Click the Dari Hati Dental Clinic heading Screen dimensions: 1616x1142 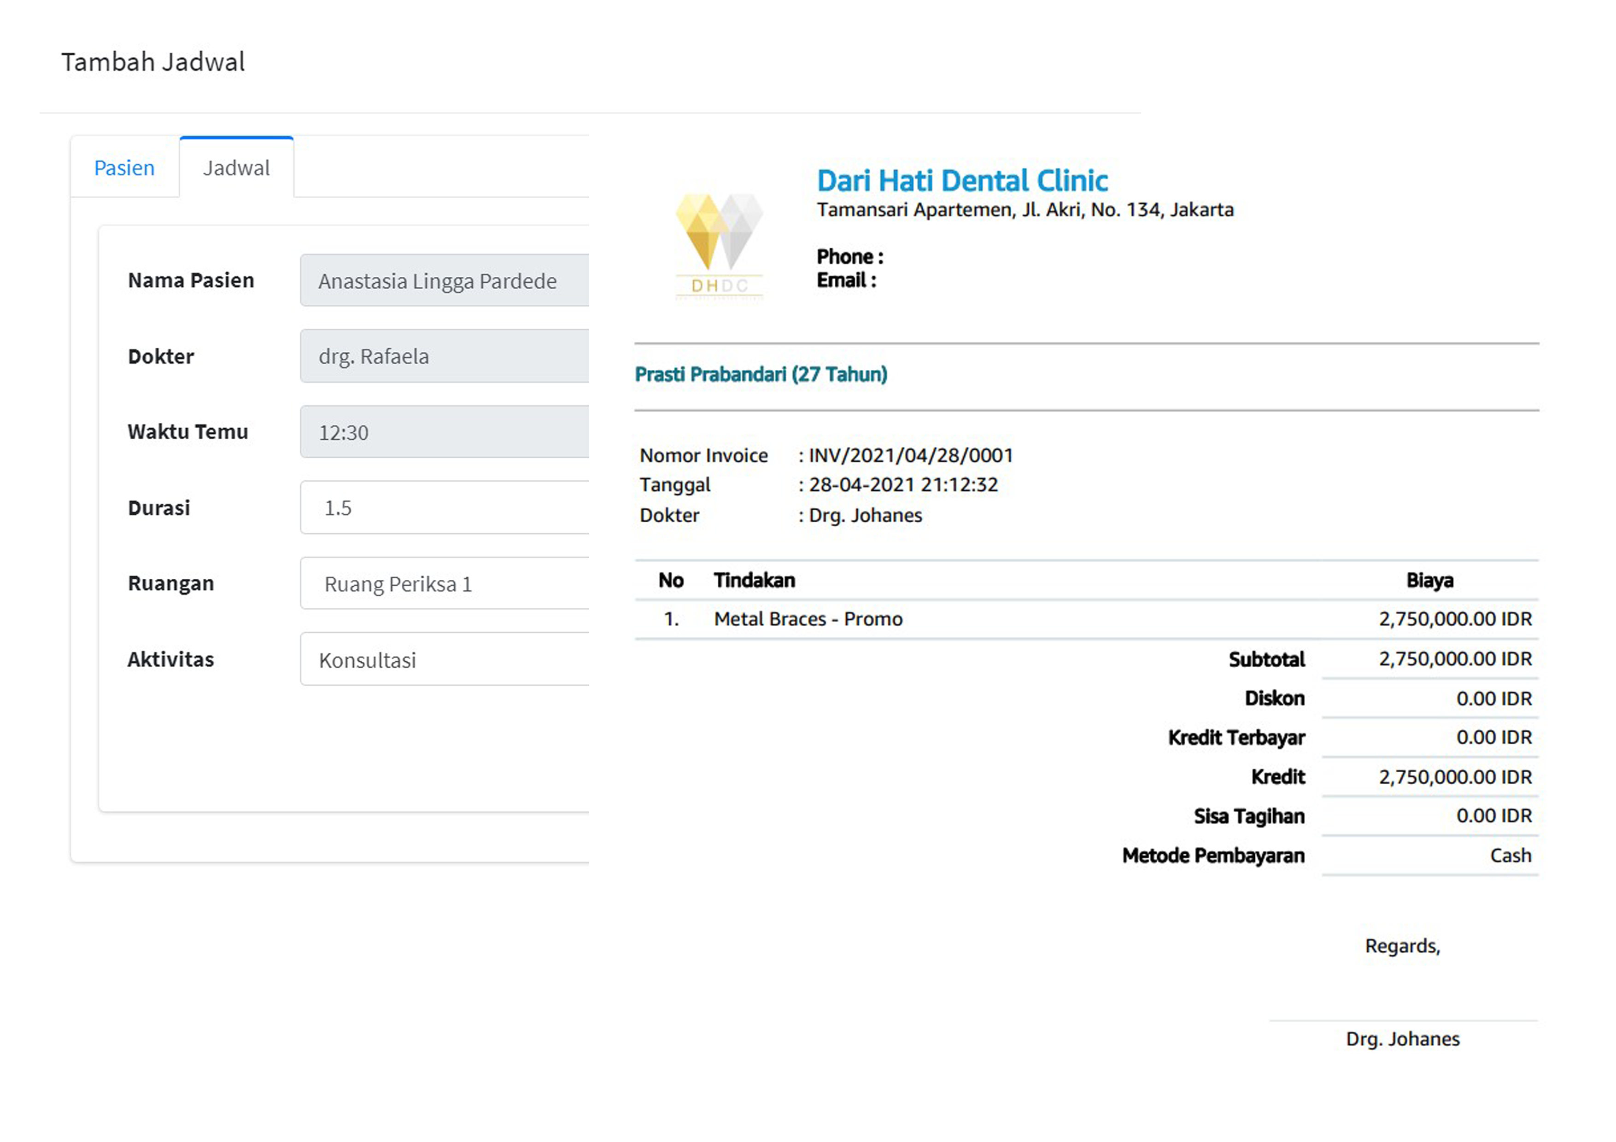tap(961, 181)
